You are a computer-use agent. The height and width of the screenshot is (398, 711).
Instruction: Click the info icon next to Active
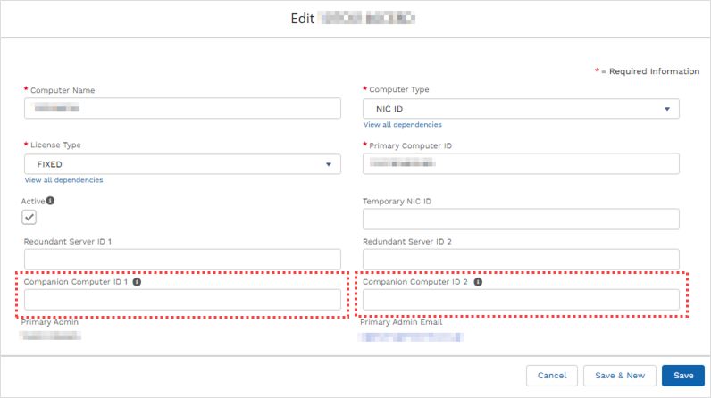tap(50, 201)
